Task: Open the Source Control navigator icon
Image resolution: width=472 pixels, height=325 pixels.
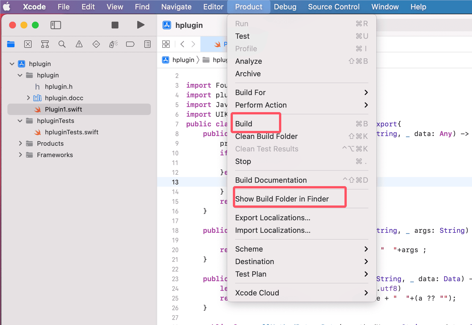Action: [x=28, y=44]
